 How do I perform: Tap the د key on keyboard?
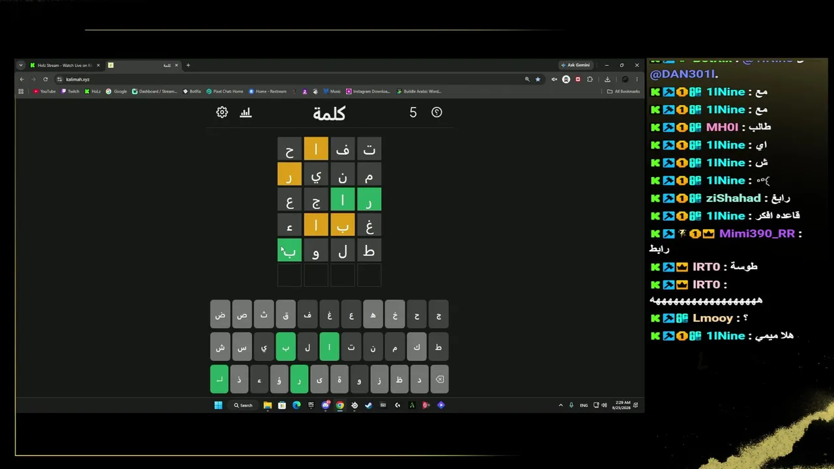click(420, 379)
